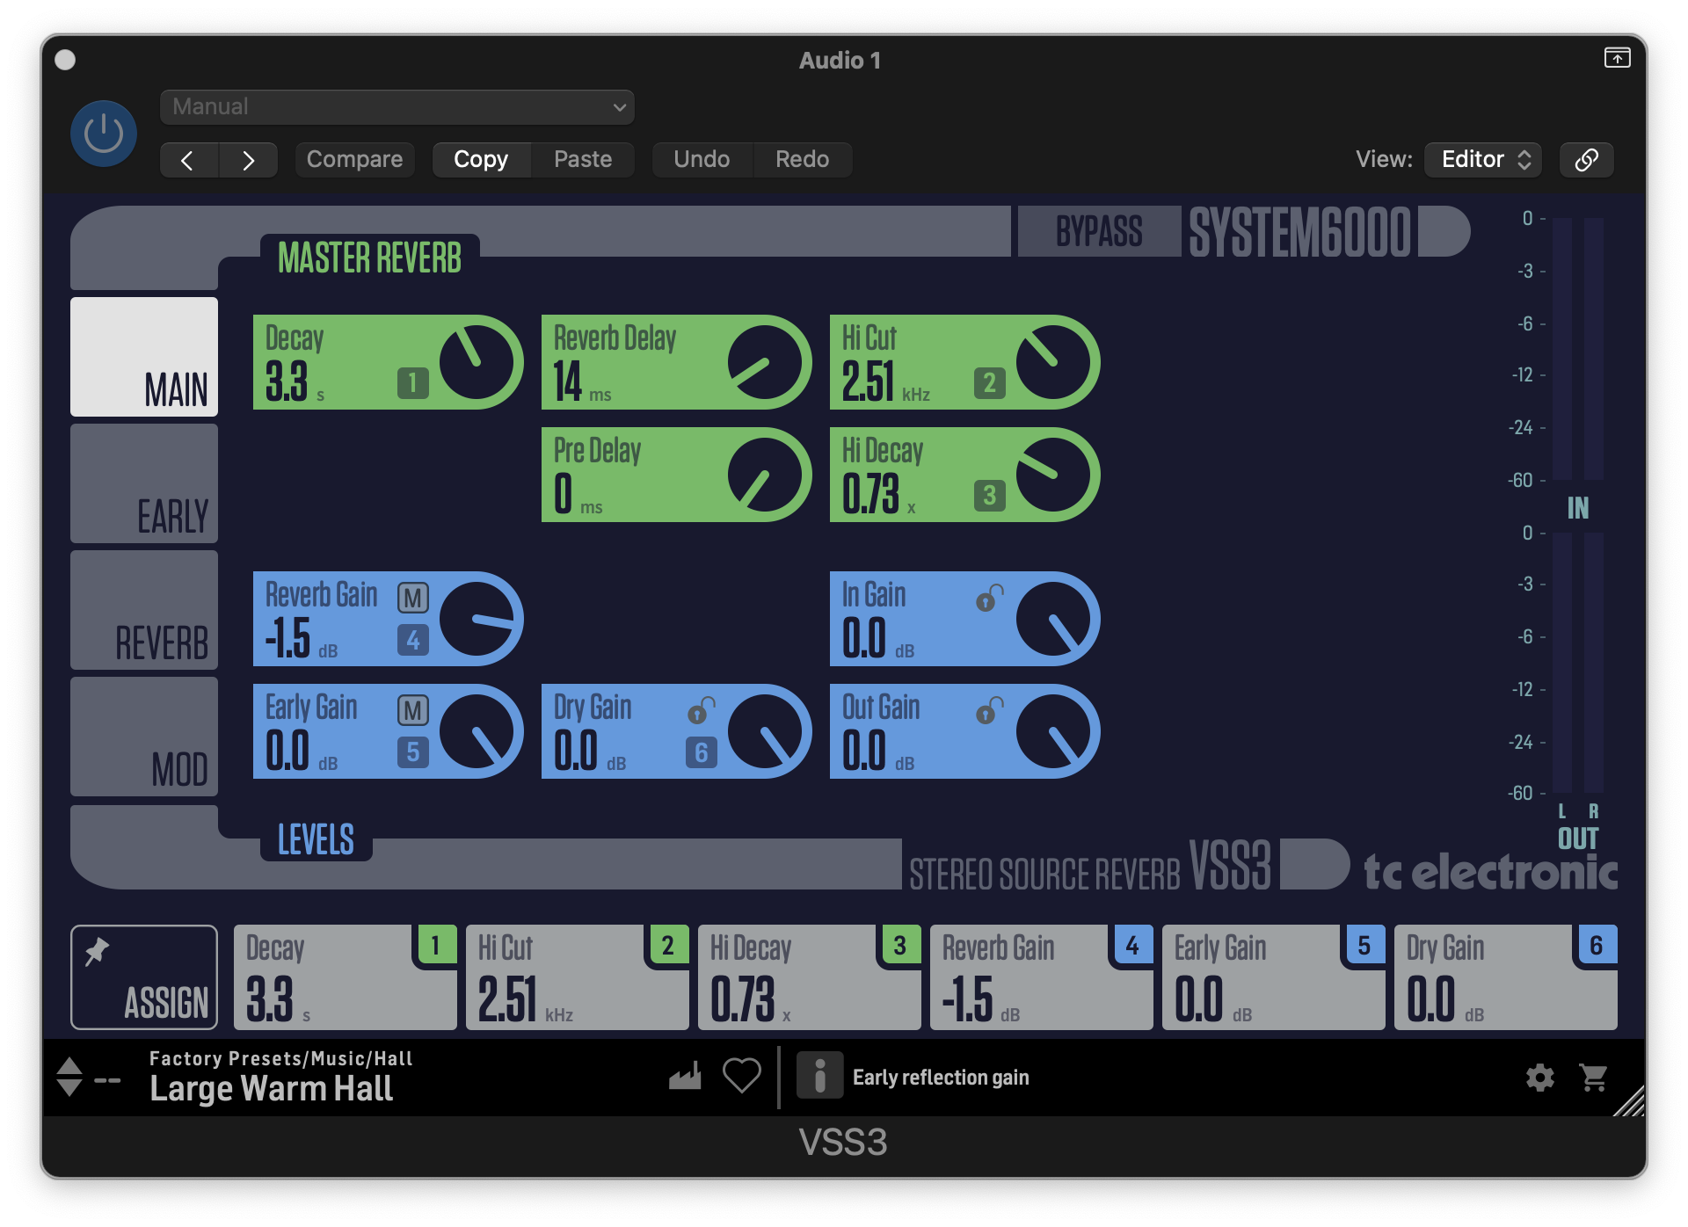
Task: Open the shopping cart store
Action: tap(1591, 1078)
